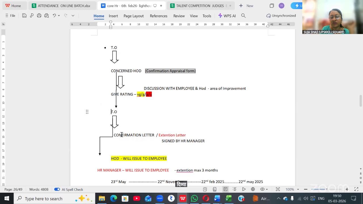Click the Redo arrow

66,16
